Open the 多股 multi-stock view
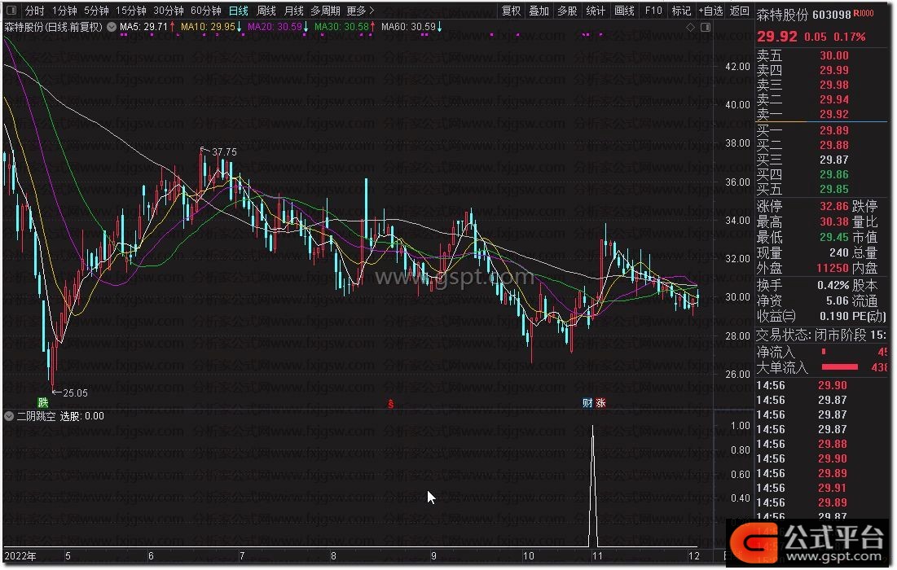Screen dimensions: 897x570 tap(568, 11)
